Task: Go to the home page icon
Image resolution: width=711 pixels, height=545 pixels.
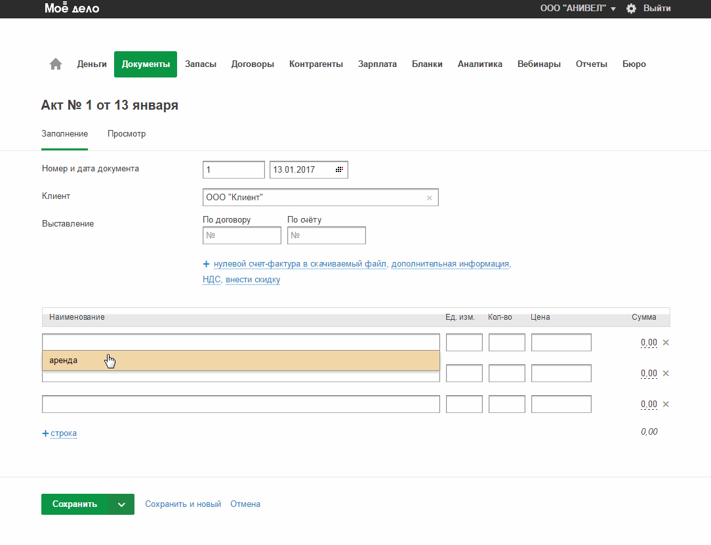Action: click(56, 64)
